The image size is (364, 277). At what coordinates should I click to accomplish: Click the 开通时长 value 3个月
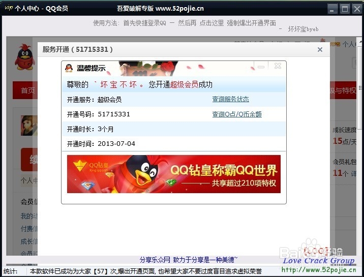click(106, 129)
